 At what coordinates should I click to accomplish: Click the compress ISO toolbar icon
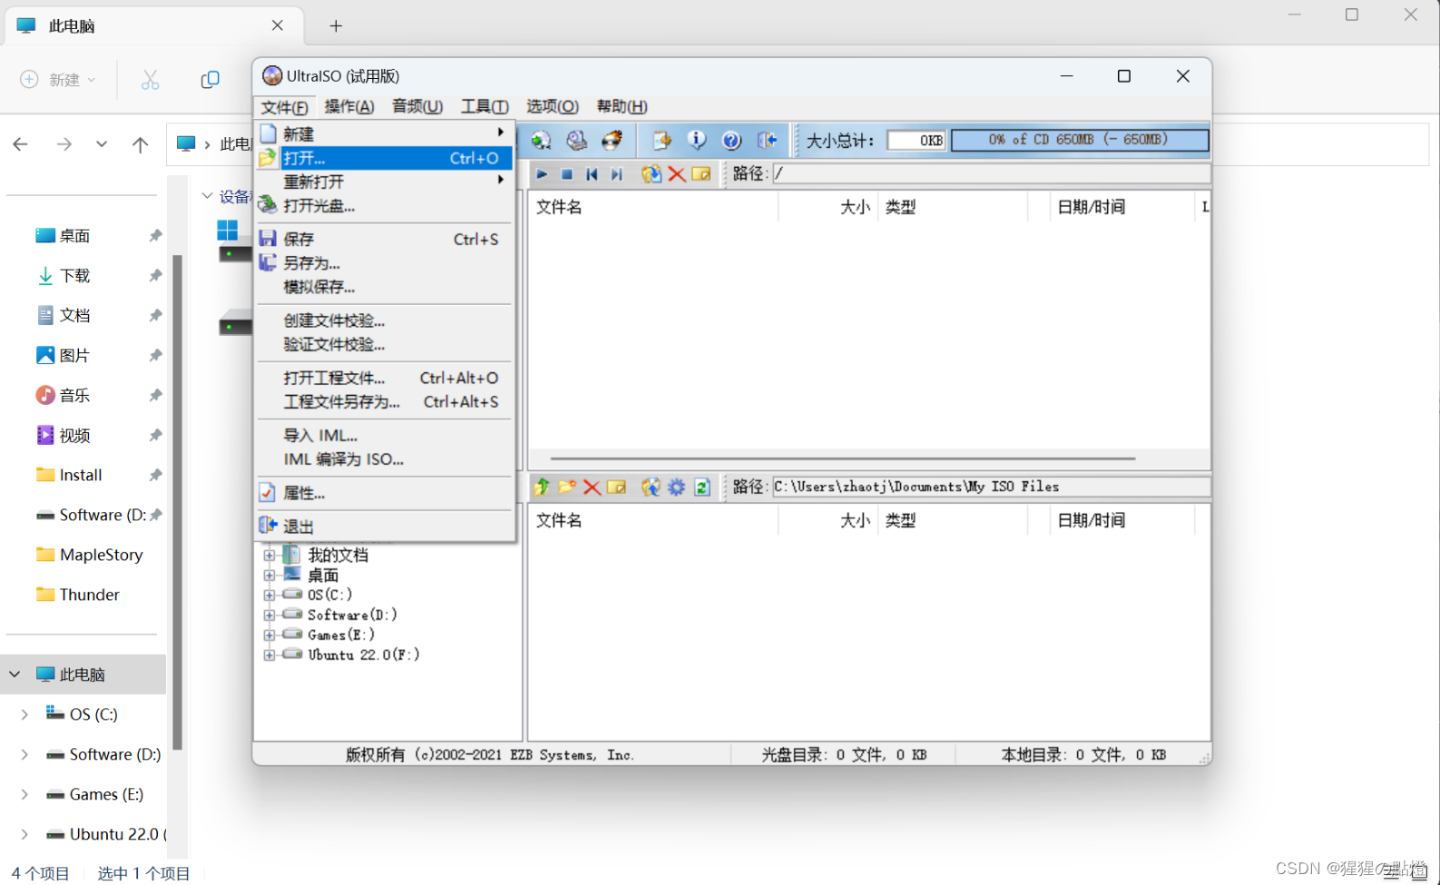point(542,140)
